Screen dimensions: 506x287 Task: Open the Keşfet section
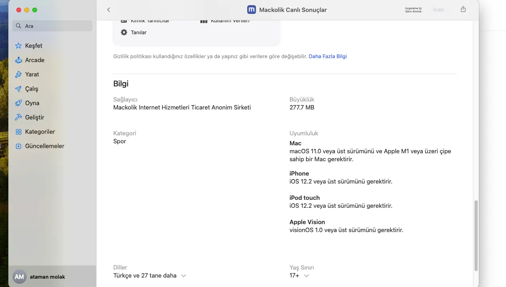point(52,46)
